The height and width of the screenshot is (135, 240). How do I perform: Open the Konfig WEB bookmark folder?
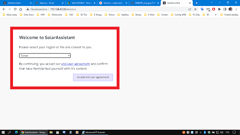(179, 15)
